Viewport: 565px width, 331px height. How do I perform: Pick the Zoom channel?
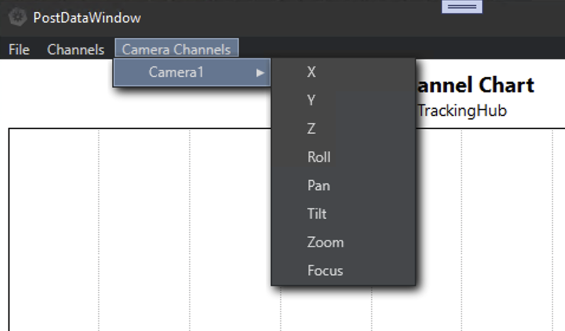tap(325, 242)
